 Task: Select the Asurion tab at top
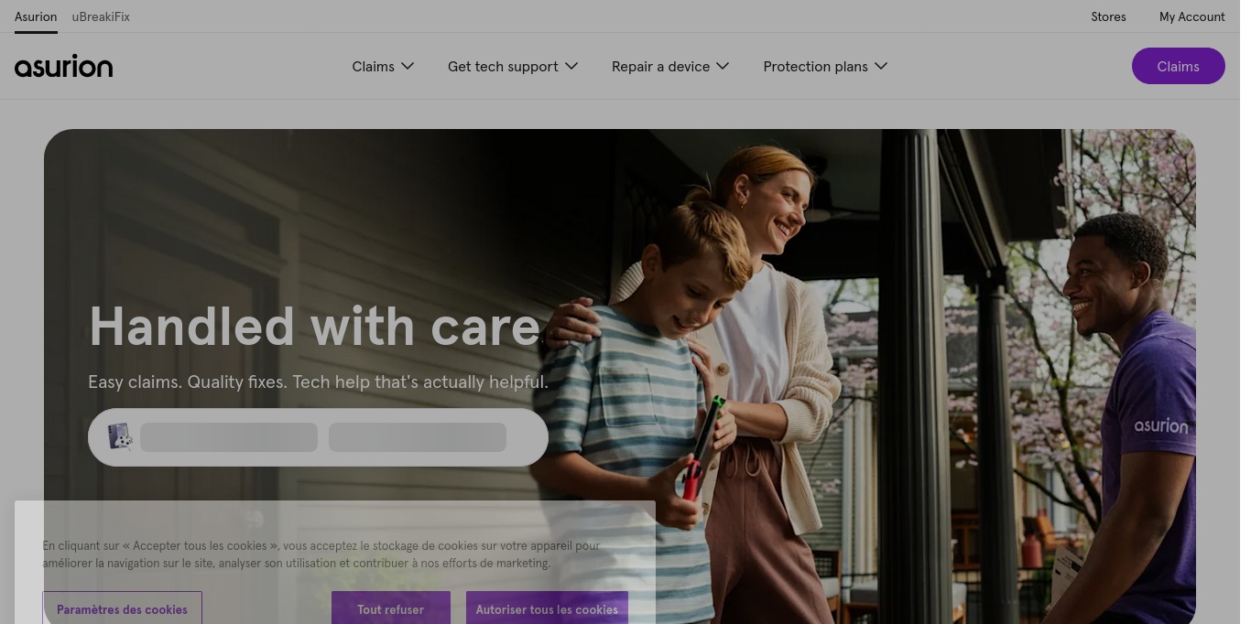[36, 16]
